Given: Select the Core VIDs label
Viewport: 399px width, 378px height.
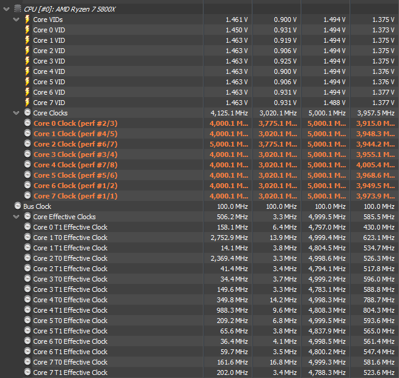Looking at the screenshot, I should (x=48, y=20).
